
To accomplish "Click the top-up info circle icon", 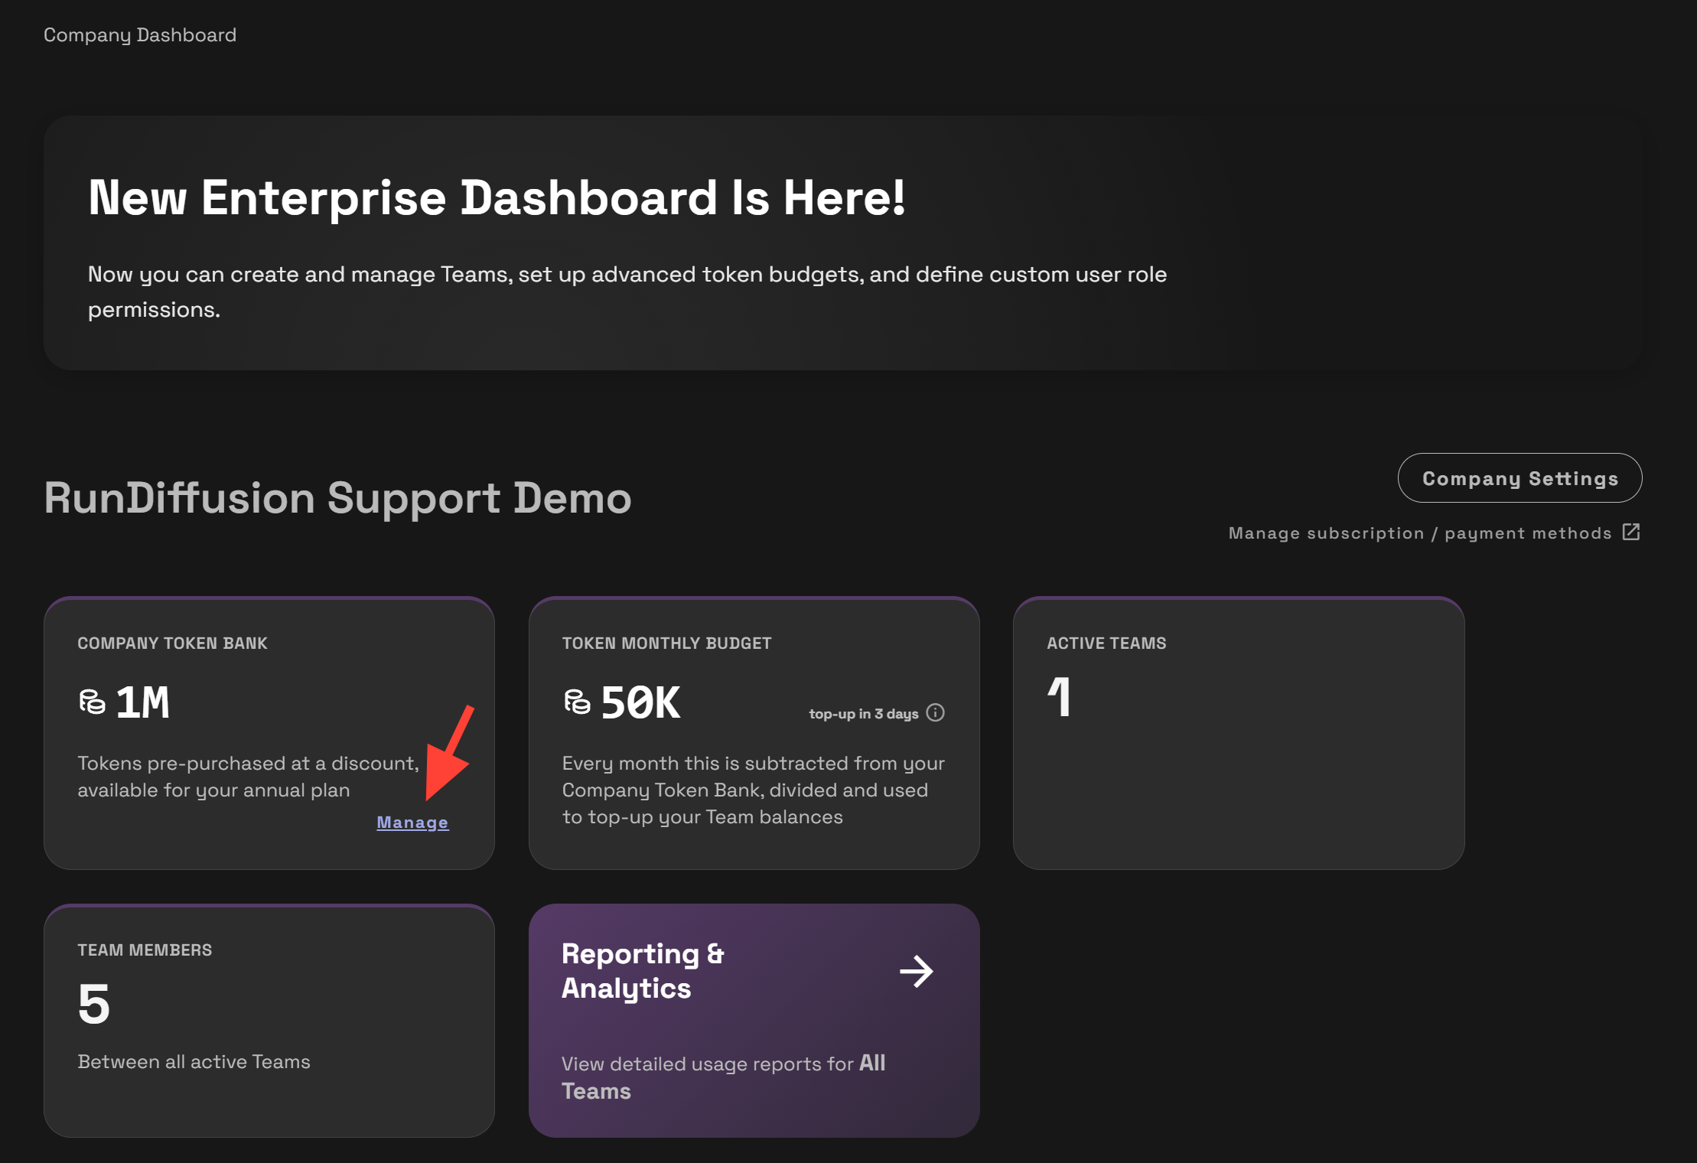I will (935, 713).
